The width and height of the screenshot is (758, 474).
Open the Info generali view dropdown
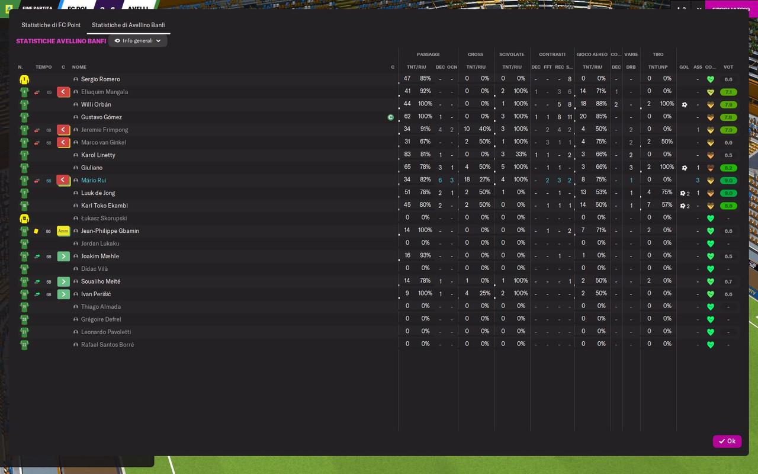coord(137,41)
